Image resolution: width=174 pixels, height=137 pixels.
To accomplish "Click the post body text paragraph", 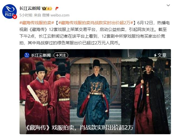I will coord(95,33).
